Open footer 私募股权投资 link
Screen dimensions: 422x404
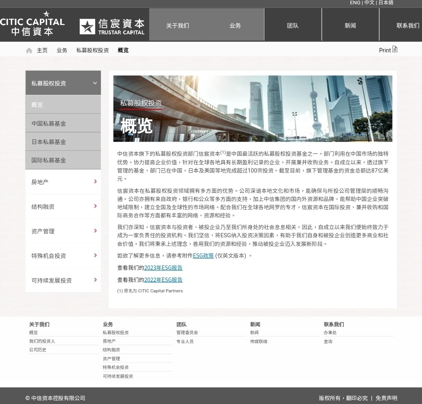coord(116,333)
